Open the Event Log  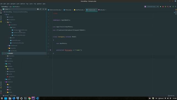coord(171,96)
